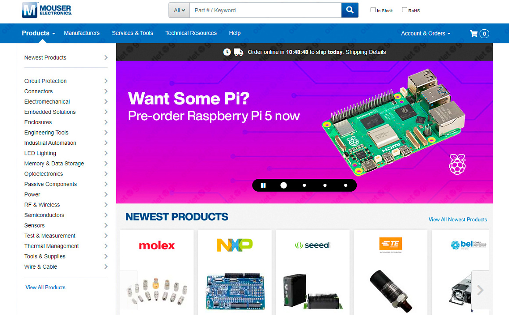The width and height of the screenshot is (509, 315).
Task: Click the View All Newest Products link
Action: (458, 220)
